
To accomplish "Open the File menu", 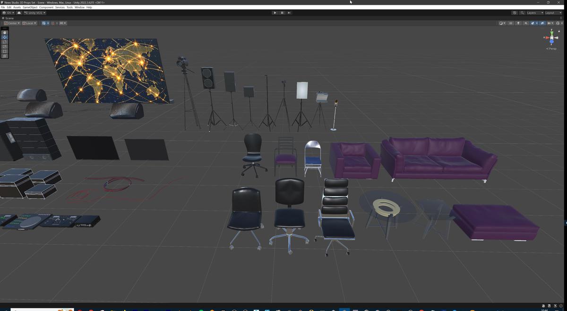I will click(3, 7).
